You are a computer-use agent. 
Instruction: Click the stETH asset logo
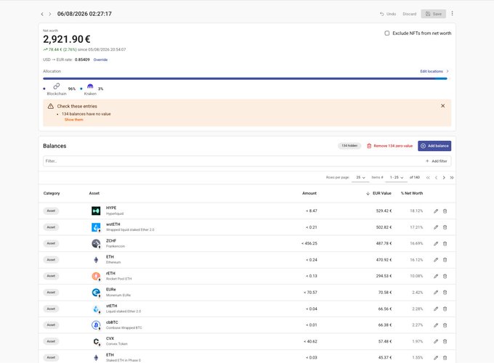point(96,309)
